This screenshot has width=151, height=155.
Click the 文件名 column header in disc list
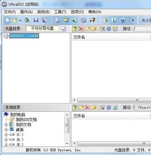[103, 37]
